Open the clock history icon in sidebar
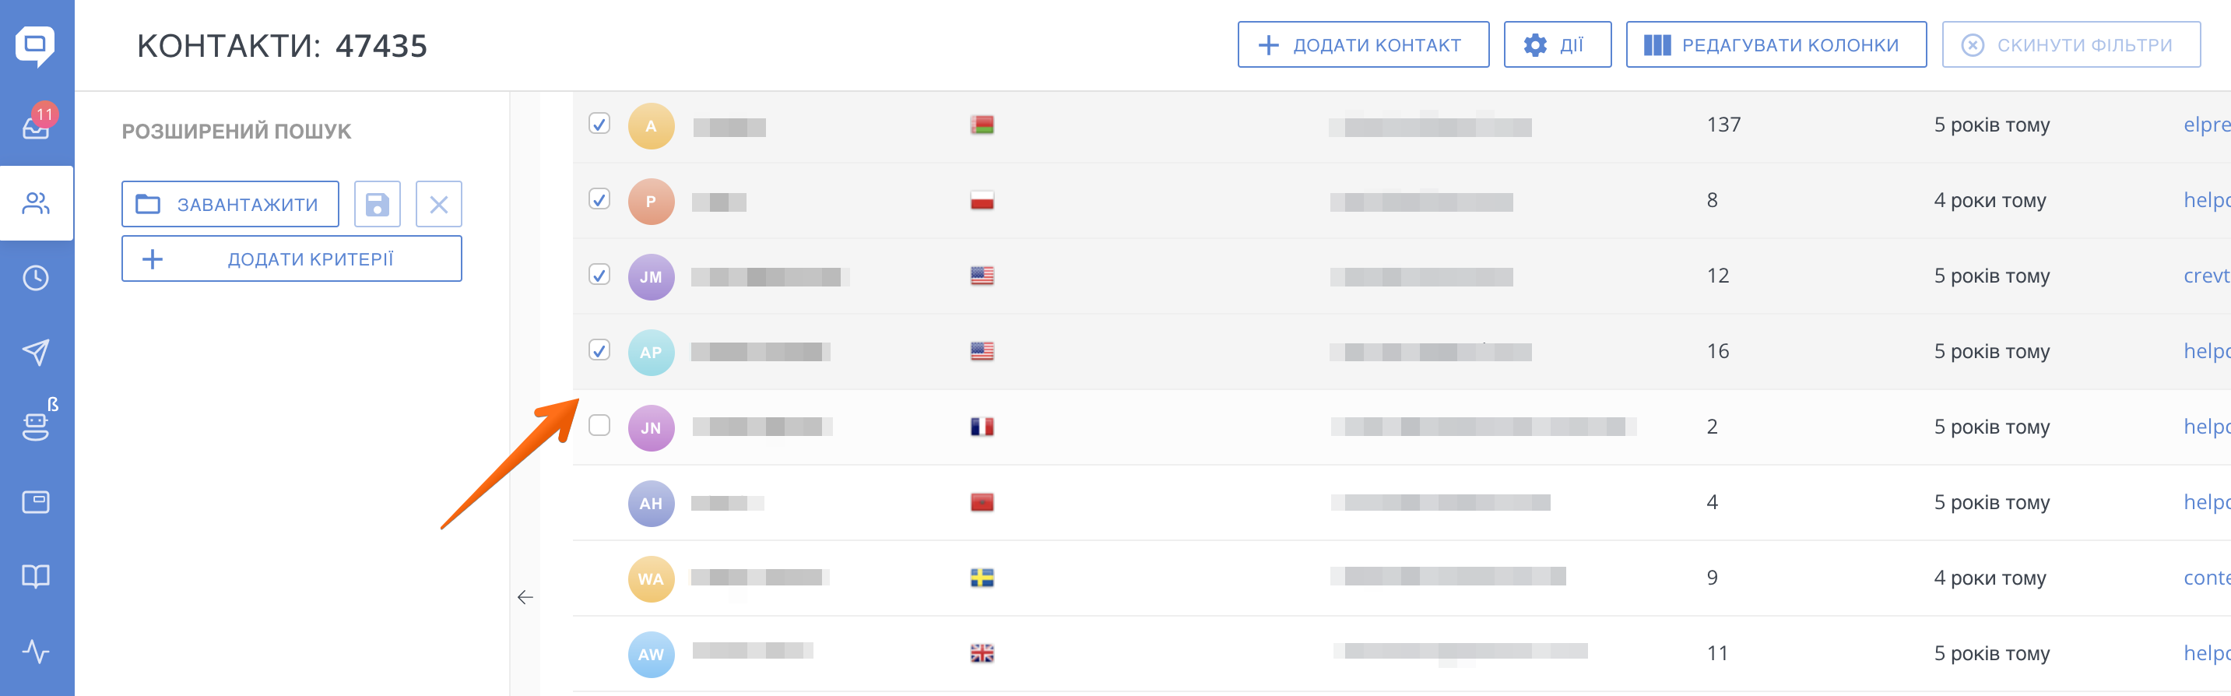This screenshot has width=2231, height=696. pyautogui.click(x=36, y=278)
